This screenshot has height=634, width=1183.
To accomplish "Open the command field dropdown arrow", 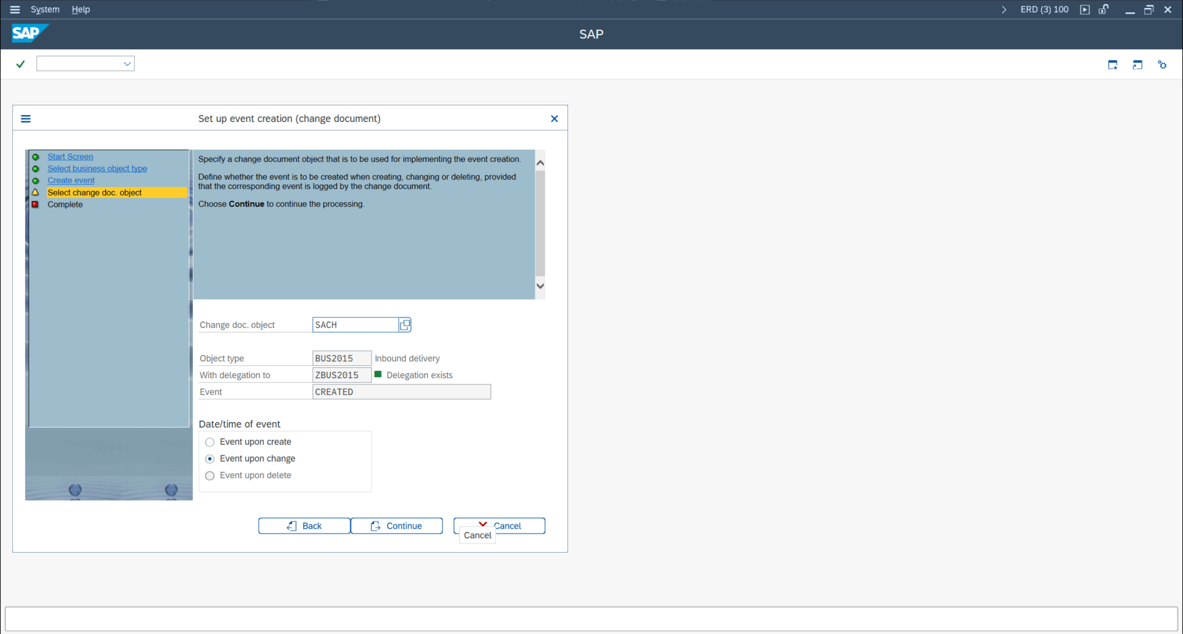I will [128, 63].
